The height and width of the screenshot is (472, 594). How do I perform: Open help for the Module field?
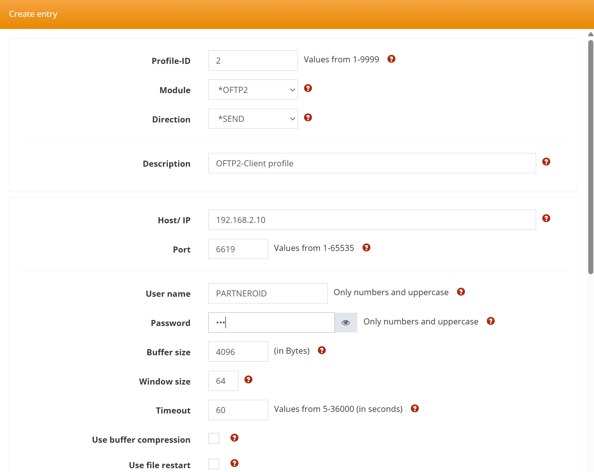pos(308,88)
